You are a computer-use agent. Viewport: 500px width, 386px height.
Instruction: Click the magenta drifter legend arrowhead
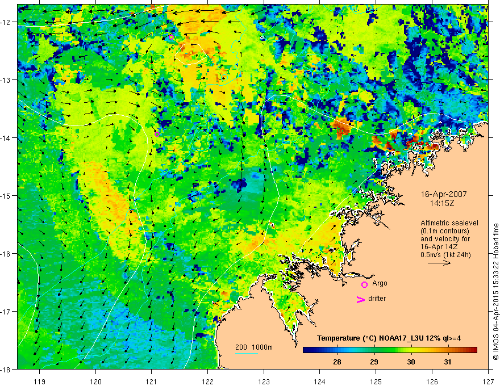pyautogui.click(x=361, y=299)
